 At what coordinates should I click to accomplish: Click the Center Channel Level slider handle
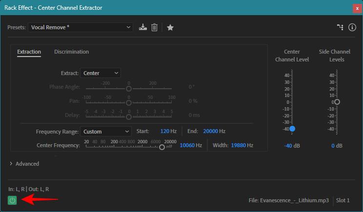[x=292, y=129]
